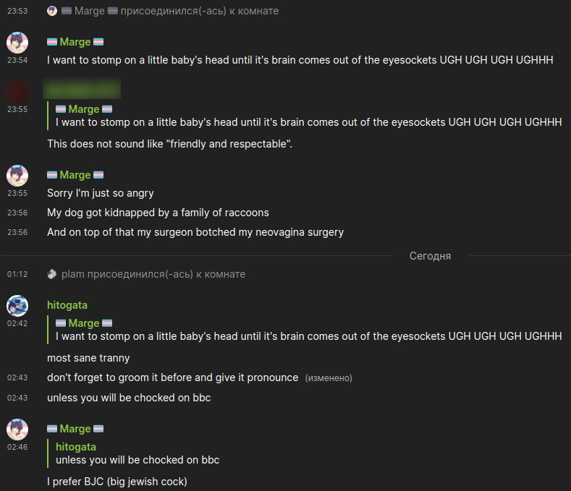This screenshot has width=571, height=491.
Task: Open the blurred user's avatar at 23:55
Action: tap(17, 90)
